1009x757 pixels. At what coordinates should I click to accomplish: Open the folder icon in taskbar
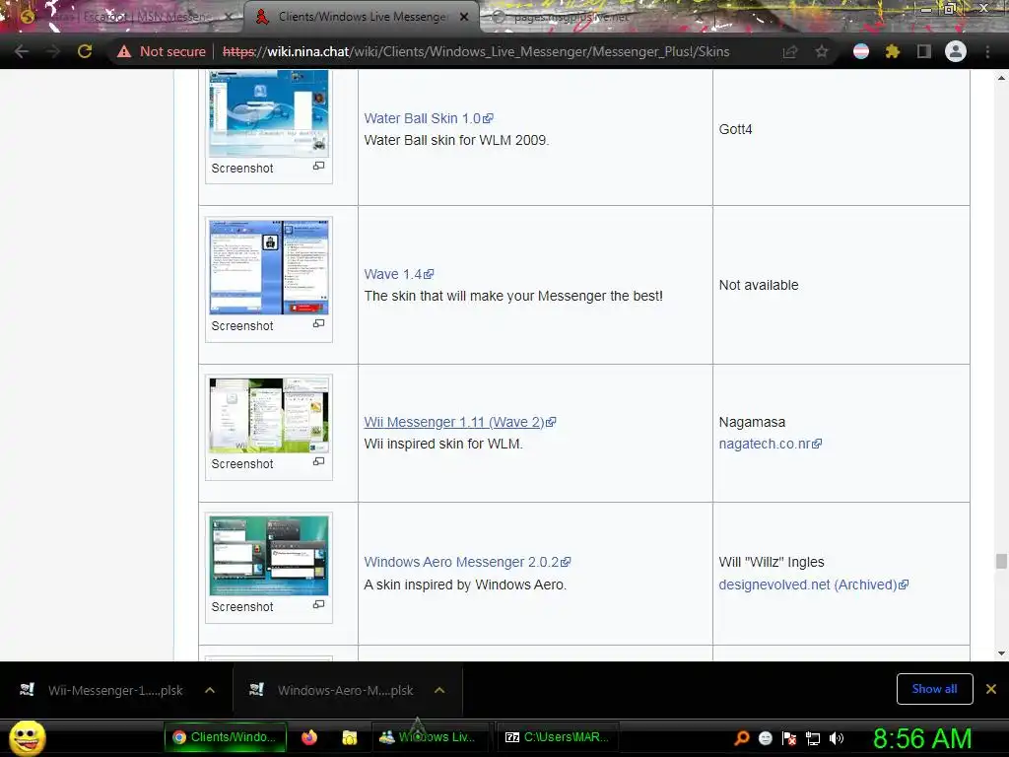(x=350, y=737)
